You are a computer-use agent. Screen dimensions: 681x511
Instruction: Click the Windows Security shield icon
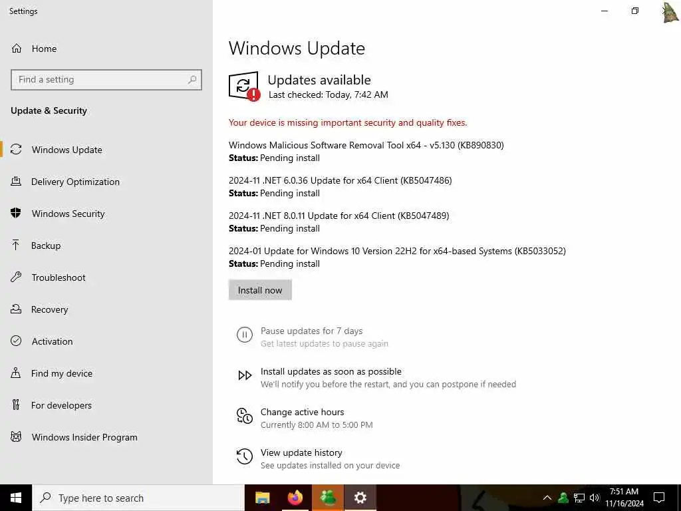[16, 213]
